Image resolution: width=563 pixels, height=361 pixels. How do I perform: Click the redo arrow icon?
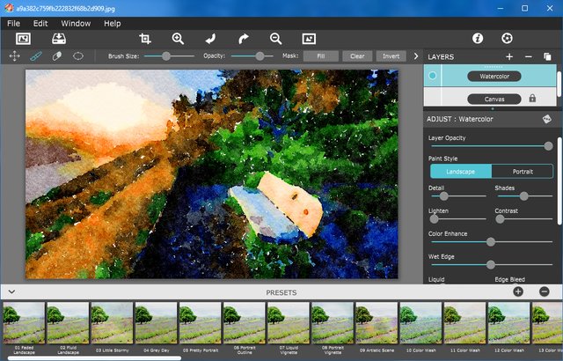pyautogui.click(x=244, y=39)
